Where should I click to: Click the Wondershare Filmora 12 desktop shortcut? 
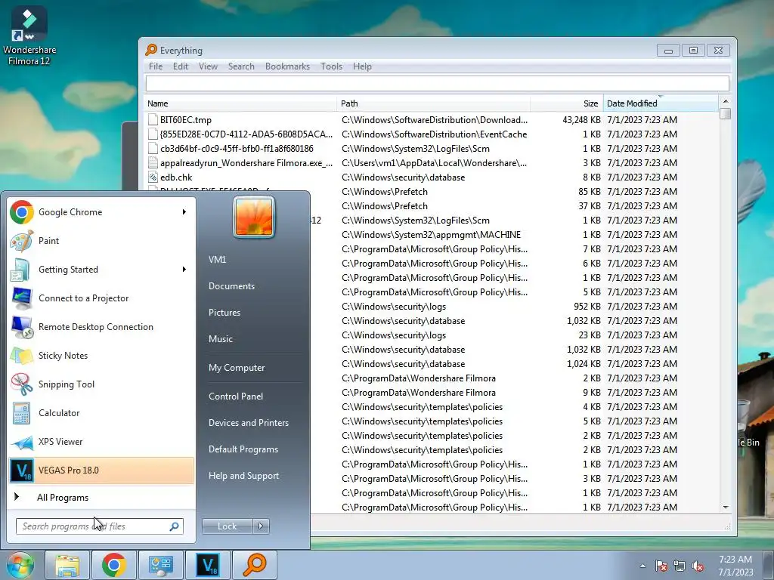coord(29,37)
